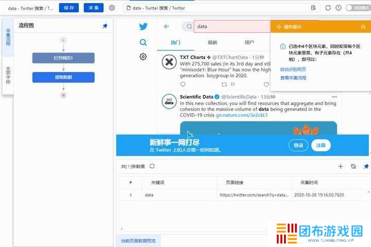This screenshot has height=247, width=371.
Task: Click like heart under TXT Charts tweet
Action: point(266,84)
